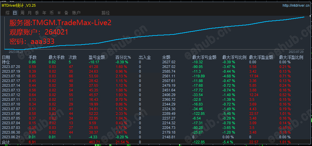The height and width of the screenshot is (146, 312).
Task: Click the 最大浮盈金额 column header
Action: coord(261,58)
